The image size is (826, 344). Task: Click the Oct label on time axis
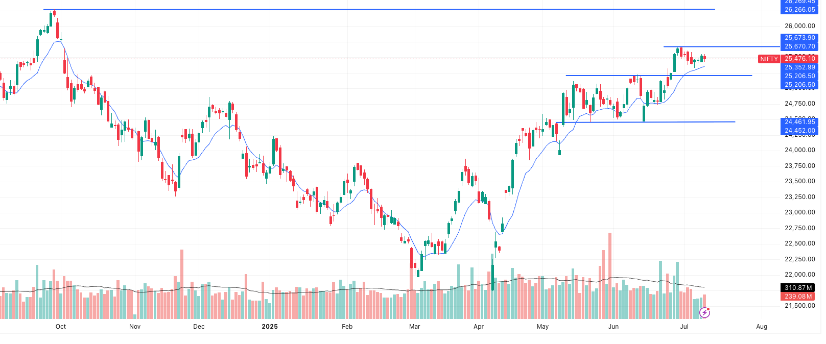pyautogui.click(x=61, y=327)
